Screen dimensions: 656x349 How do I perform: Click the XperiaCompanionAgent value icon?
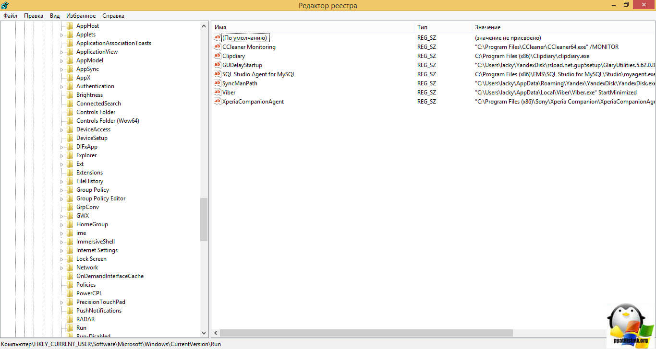click(217, 102)
